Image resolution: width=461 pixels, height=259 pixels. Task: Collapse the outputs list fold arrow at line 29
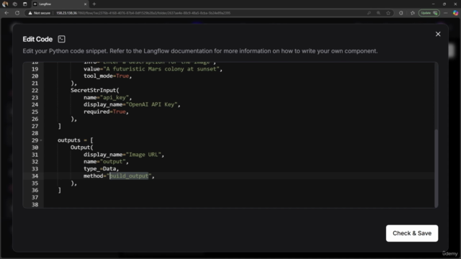point(41,140)
